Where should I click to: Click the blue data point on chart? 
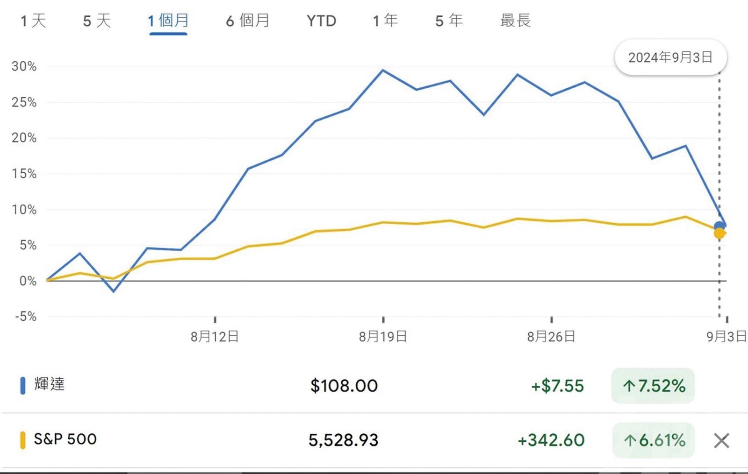coord(719,227)
